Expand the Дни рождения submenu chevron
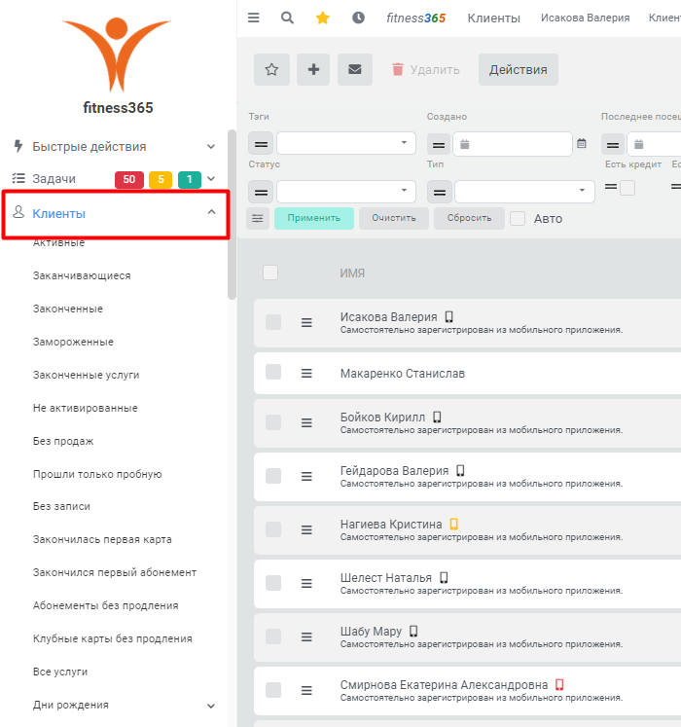This screenshot has width=681, height=727. [x=211, y=706]
